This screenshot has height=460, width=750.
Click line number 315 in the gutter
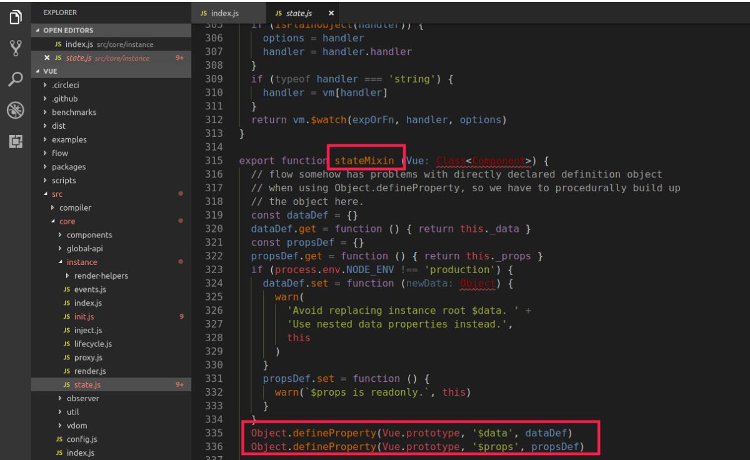[215, 159]
